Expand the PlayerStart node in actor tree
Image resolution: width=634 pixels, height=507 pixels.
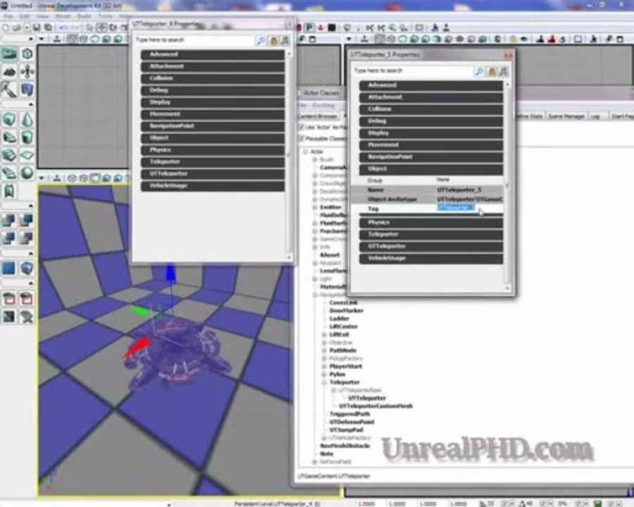point(324,366)
